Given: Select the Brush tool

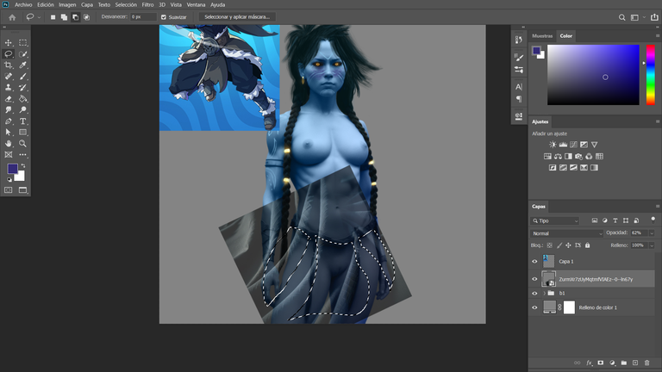Looking at the screenshot, I should 22,77.
